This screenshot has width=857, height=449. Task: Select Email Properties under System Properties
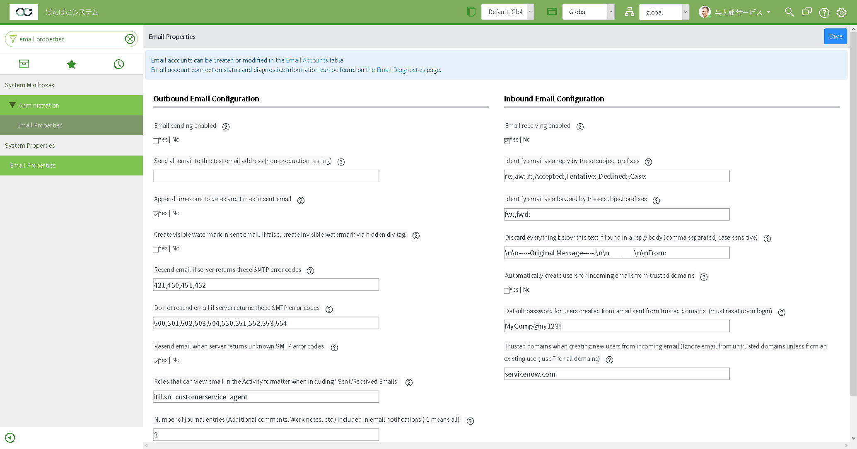coord(32,165)
